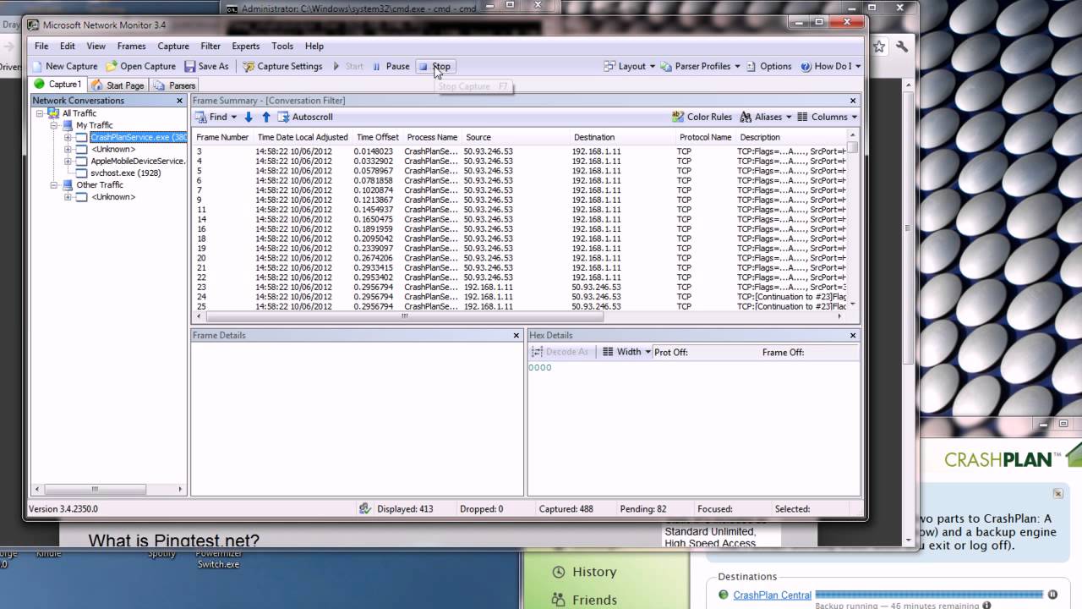This screenshot has width=1082, height=609.
Task: Open the Options dialog
Action: [768, 66]
